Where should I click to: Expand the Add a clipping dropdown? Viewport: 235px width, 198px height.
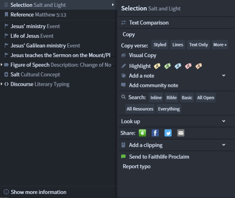pyautogui.click(x=224, y=144)
